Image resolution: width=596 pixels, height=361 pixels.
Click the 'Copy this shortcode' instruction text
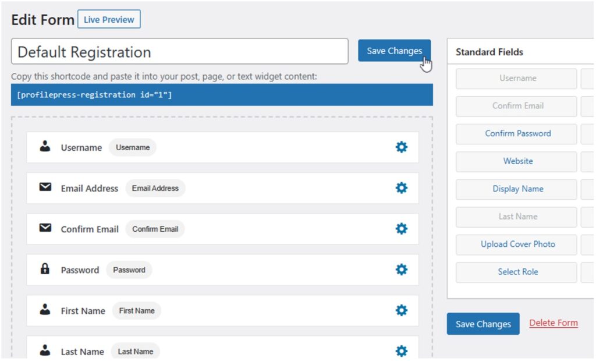point(164,76)
